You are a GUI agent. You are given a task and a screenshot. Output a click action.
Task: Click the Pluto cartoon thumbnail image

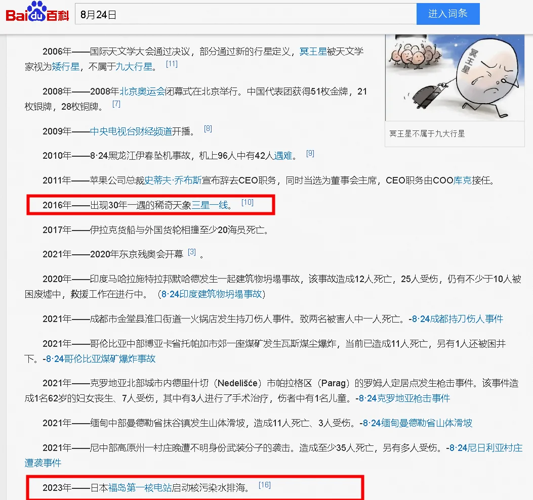click(x=455, y=78)
